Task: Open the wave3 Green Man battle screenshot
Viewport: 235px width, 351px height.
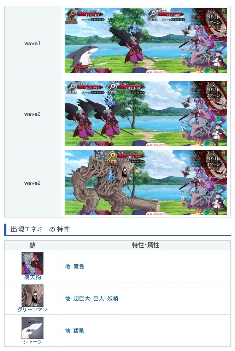Action: [x=146, y=183]
